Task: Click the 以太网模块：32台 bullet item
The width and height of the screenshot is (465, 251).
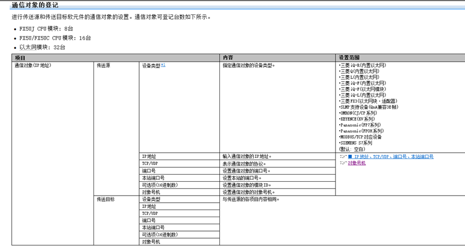Action: pyautogui.click(x=42, y=47)
